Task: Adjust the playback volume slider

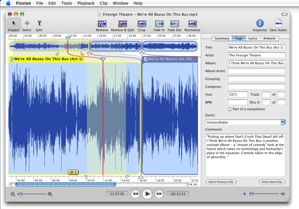Action: (x=251, y=194)
